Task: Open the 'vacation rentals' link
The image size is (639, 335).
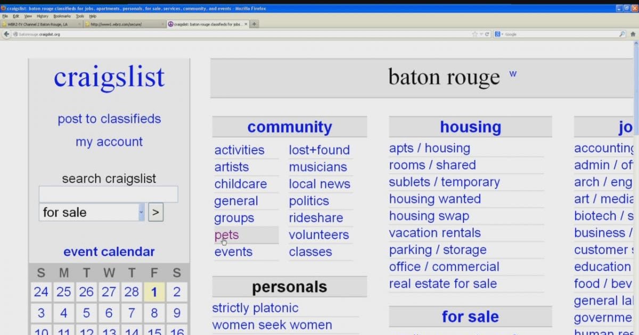Action: click(435, 233)
